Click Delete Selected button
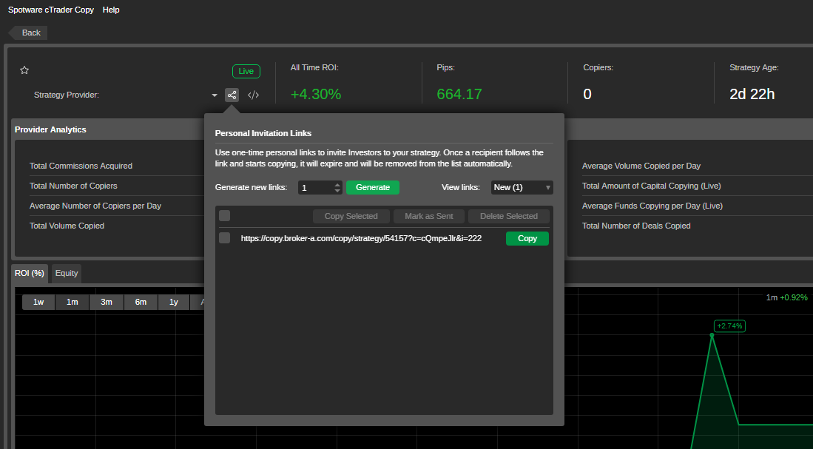This screenshot has width=813, height=449. 509,216
